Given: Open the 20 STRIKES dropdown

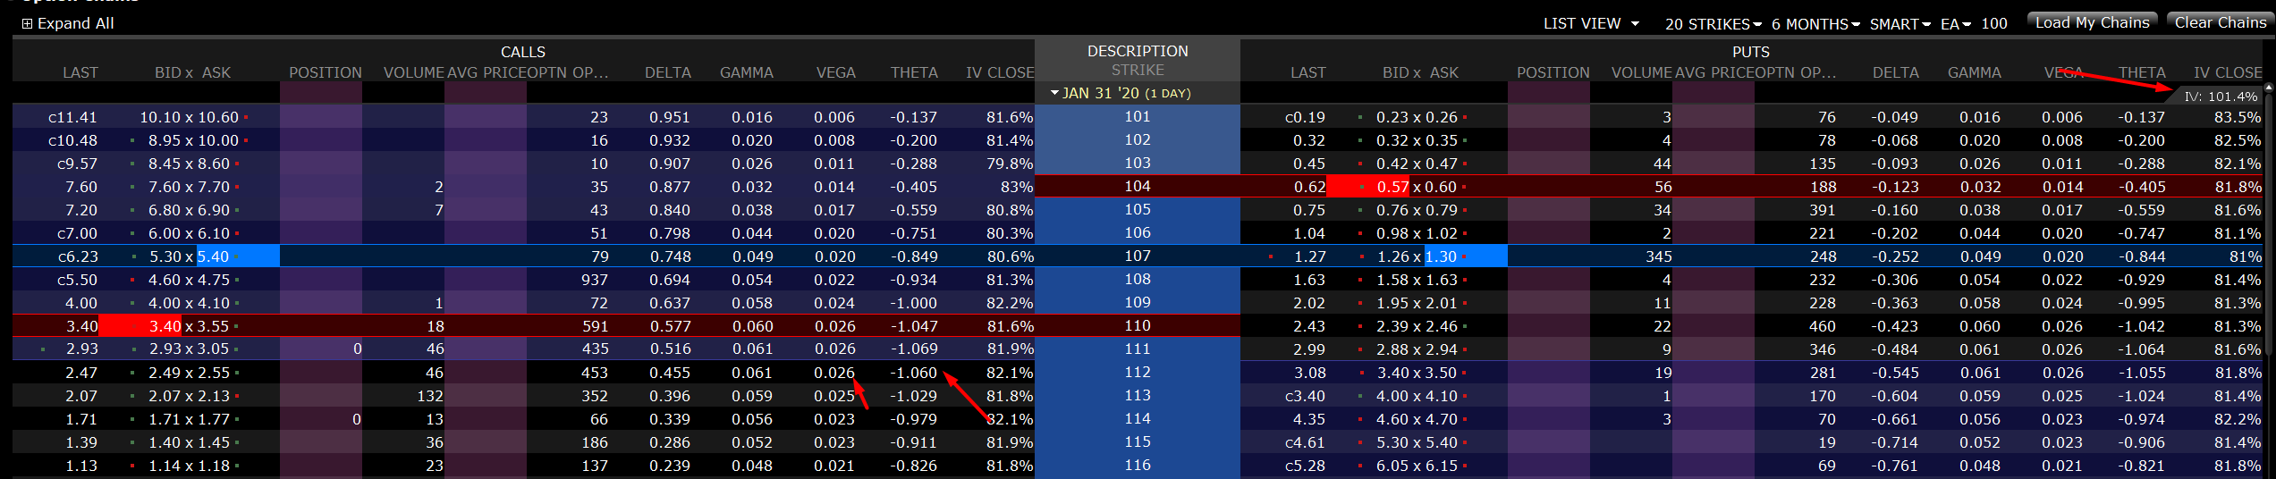Looking at the screenshot, I should tap(1713, 24).
